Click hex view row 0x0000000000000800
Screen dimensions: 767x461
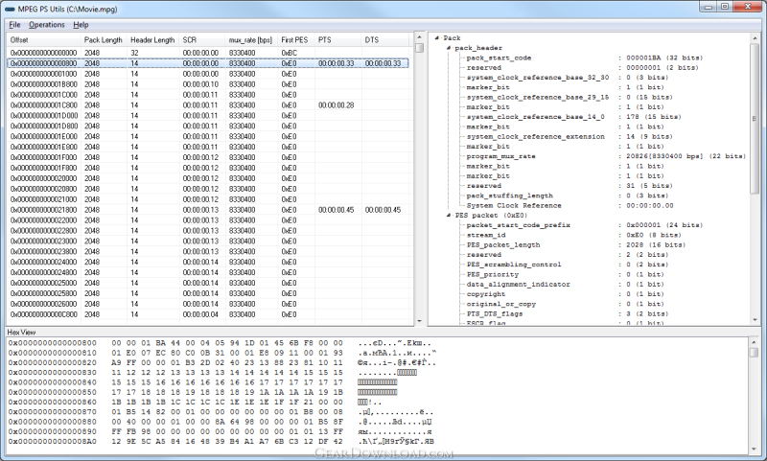(x=221, y=343)
